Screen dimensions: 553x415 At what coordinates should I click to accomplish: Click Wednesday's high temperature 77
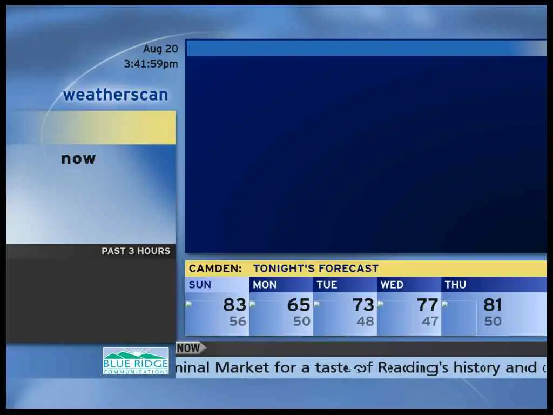(x=428, y=305)
